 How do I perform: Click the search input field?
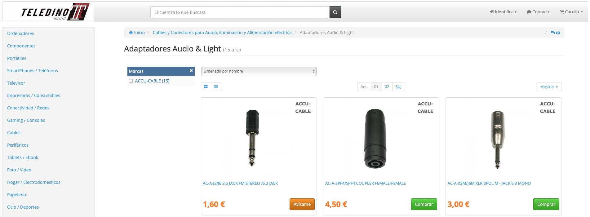[x=240, y=12]
